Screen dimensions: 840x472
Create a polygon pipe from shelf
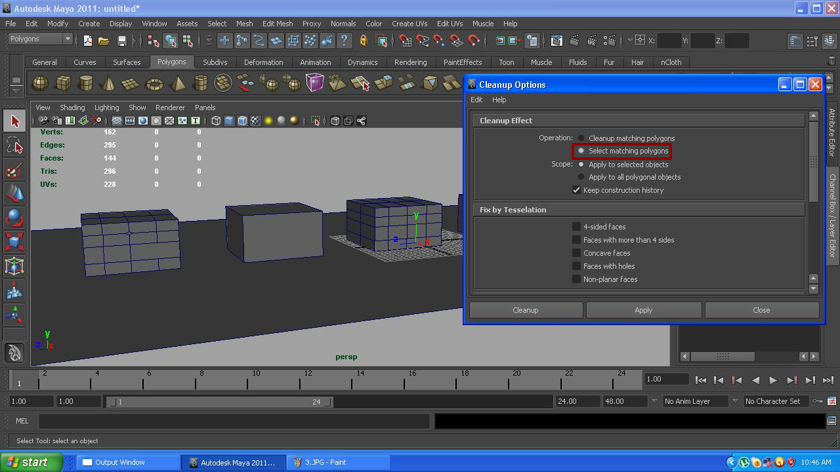coord(201,83)
